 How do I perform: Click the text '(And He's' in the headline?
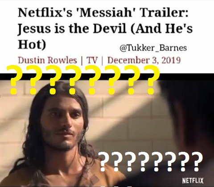(162, 28)
